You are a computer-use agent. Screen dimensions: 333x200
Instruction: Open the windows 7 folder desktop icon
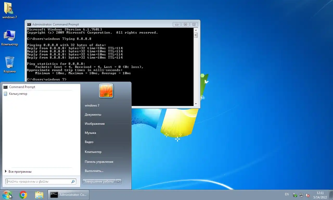pos(9,11)
